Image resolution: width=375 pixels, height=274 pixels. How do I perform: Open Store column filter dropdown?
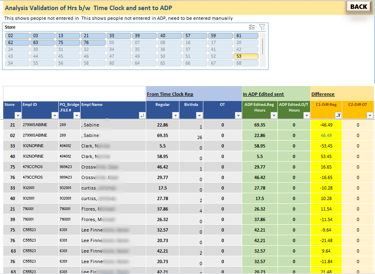18,116
